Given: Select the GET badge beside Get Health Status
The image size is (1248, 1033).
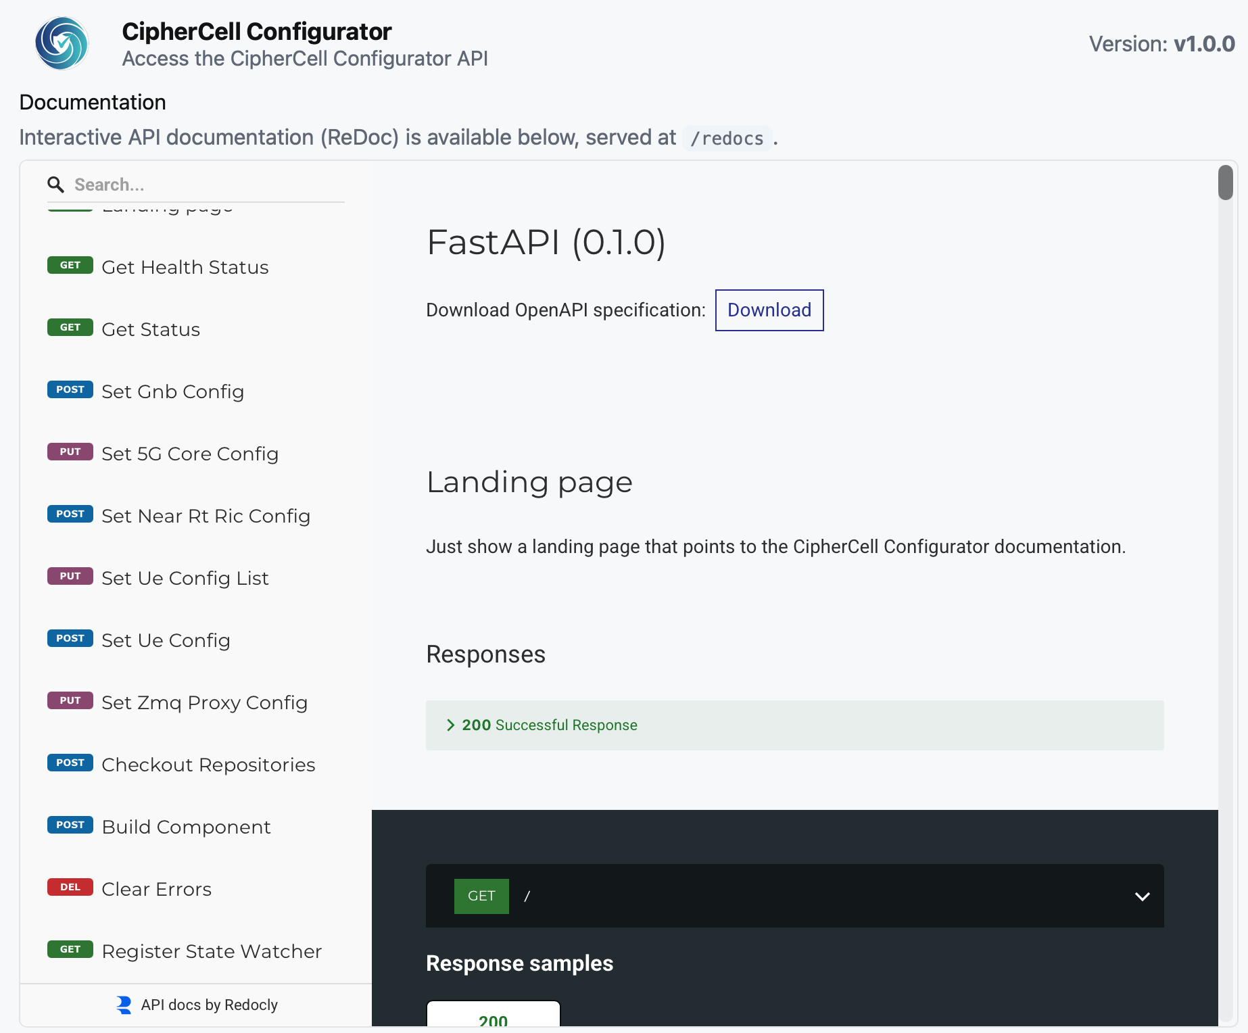Looking at the screenshot, I should pos(70,266).
